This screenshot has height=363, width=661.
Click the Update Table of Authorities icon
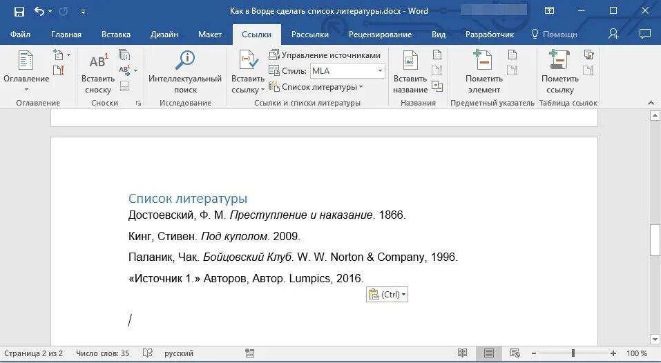point(588,70)
